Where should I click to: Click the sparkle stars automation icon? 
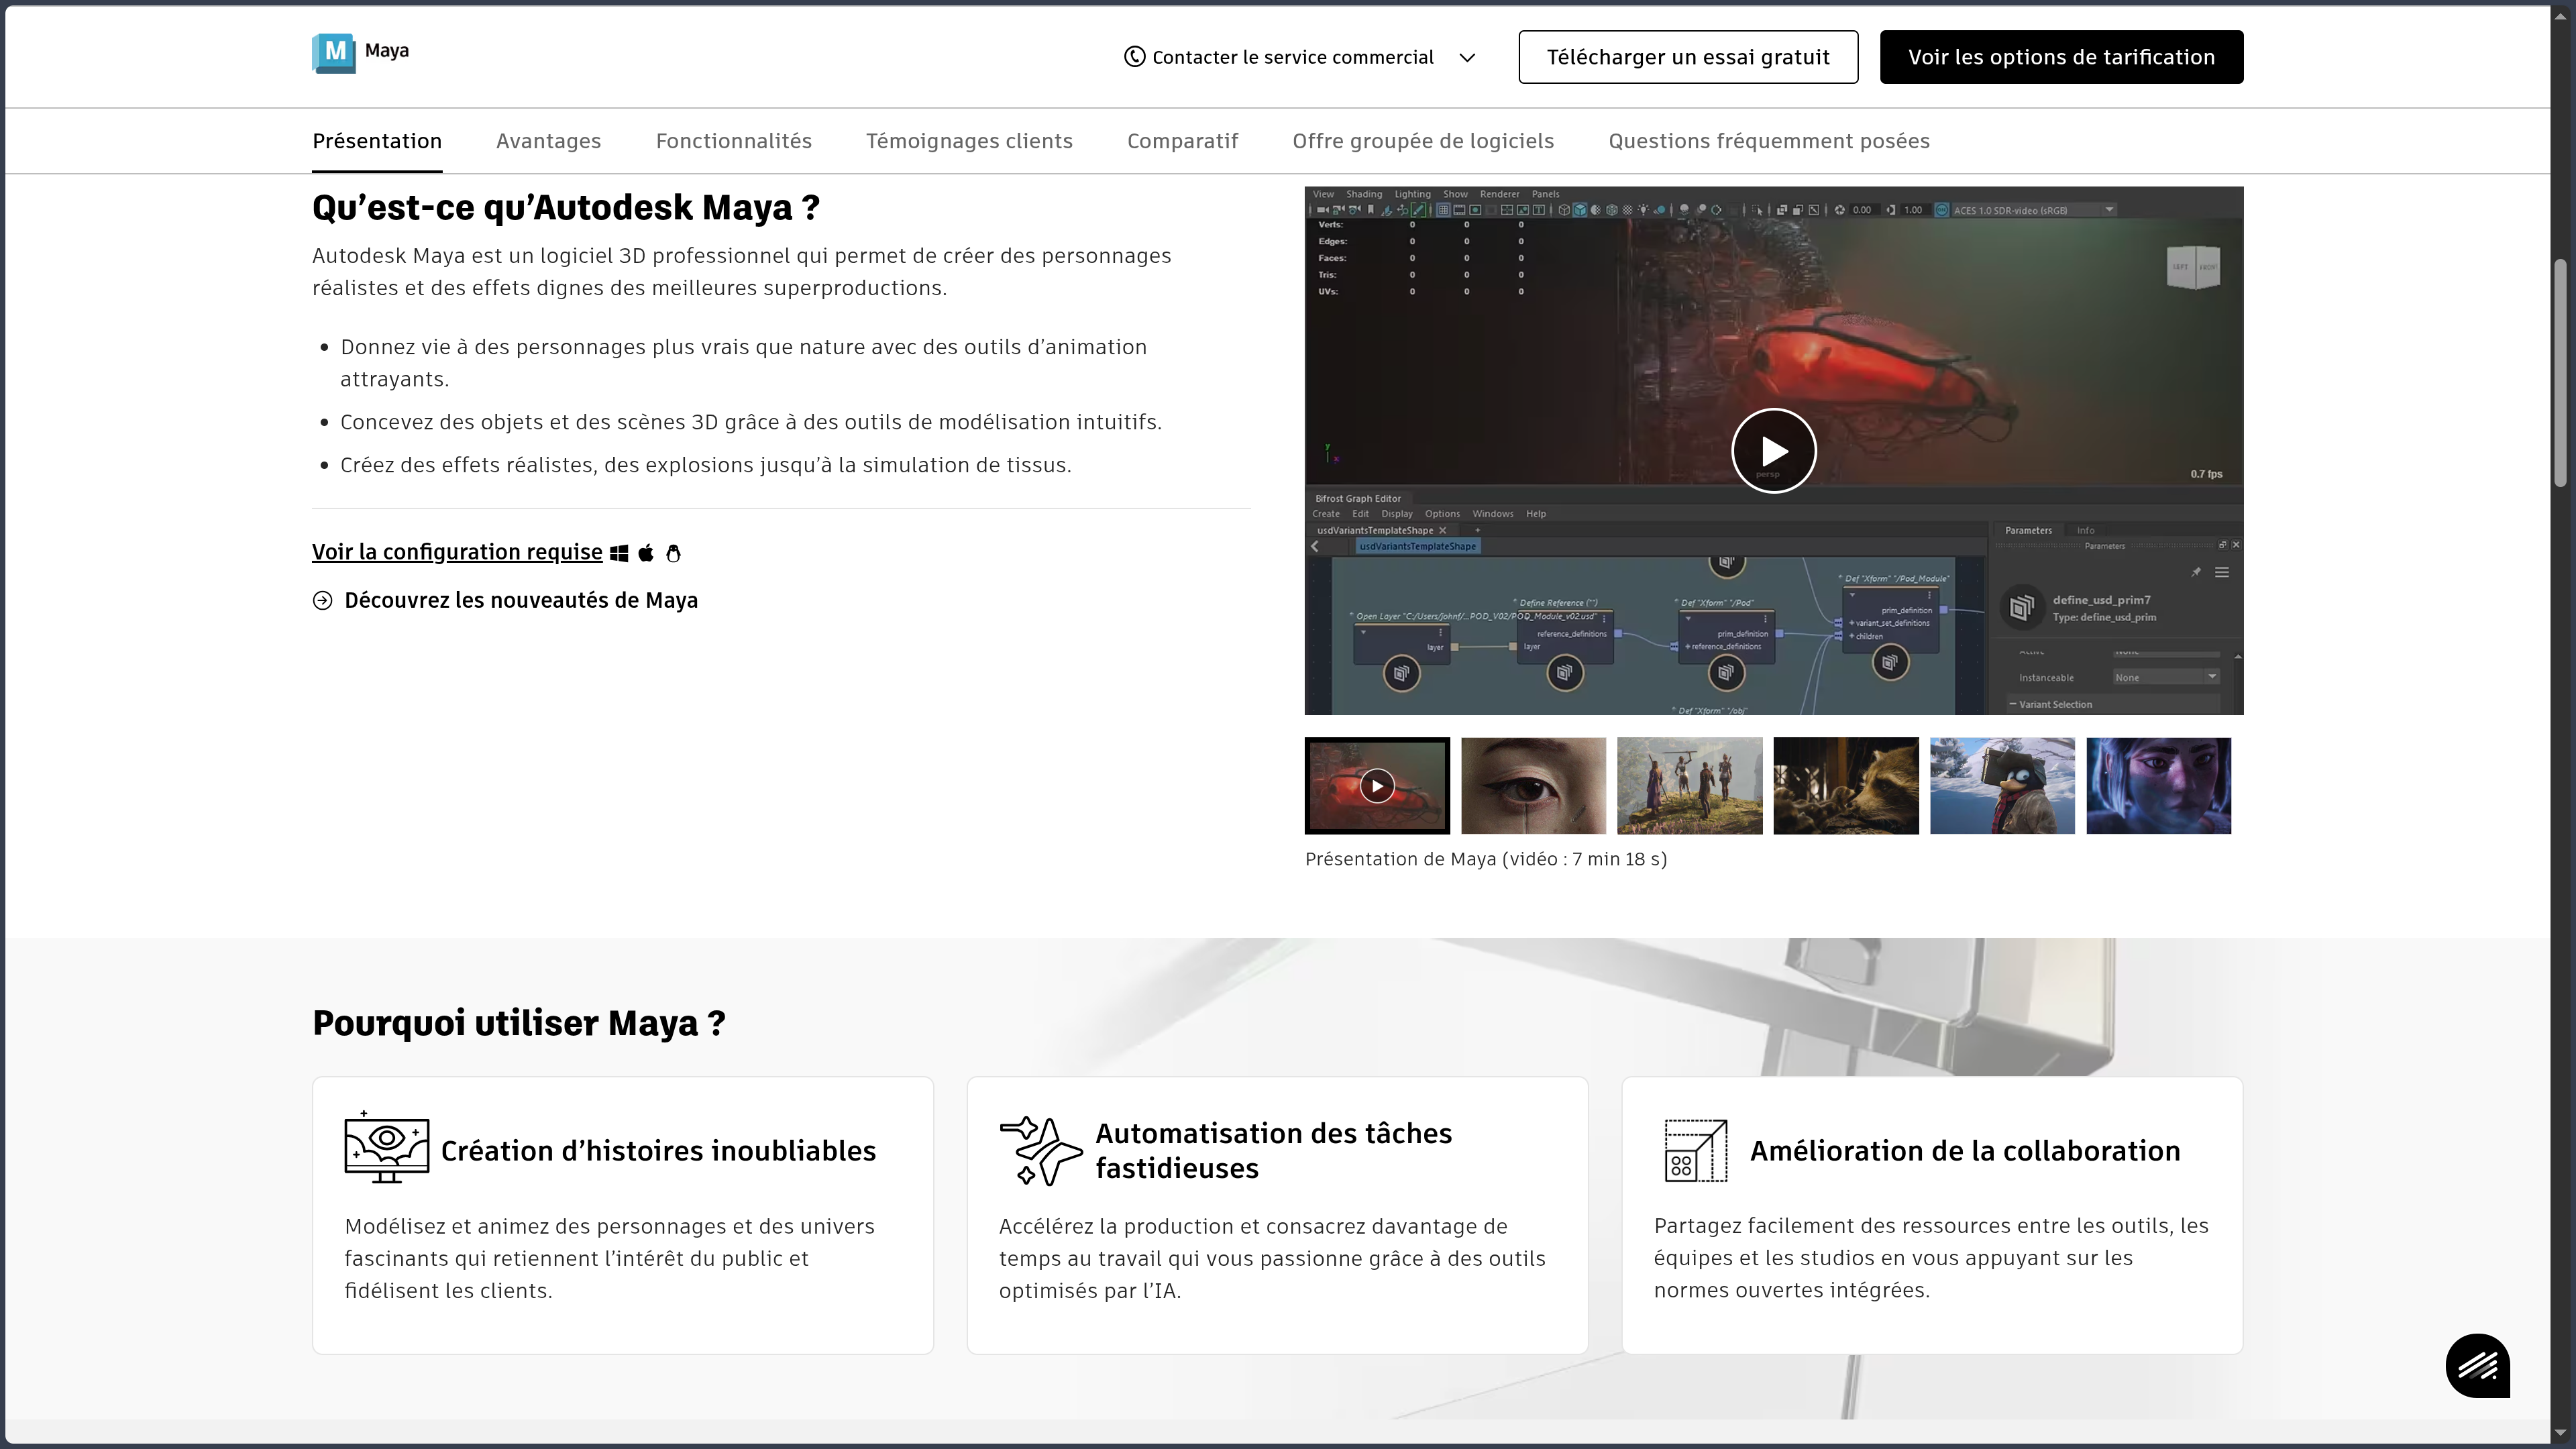click(1040, 1151)
